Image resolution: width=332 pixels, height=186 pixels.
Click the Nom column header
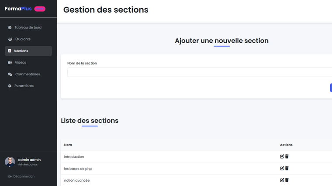coord(68,145)
